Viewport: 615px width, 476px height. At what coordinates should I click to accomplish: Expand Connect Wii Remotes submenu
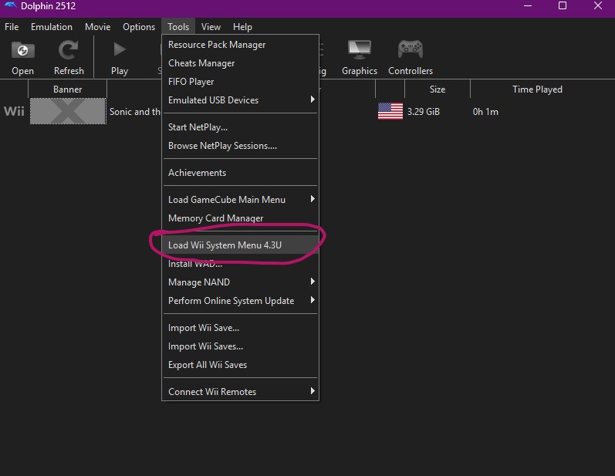(x=240, y=392)
